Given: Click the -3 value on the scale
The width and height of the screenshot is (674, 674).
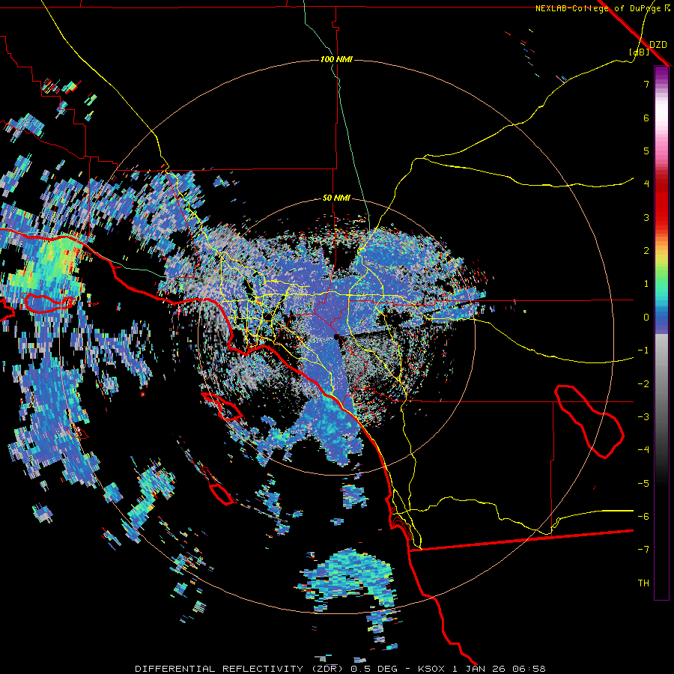Looking at the screenshot, I should click(643, 417).
